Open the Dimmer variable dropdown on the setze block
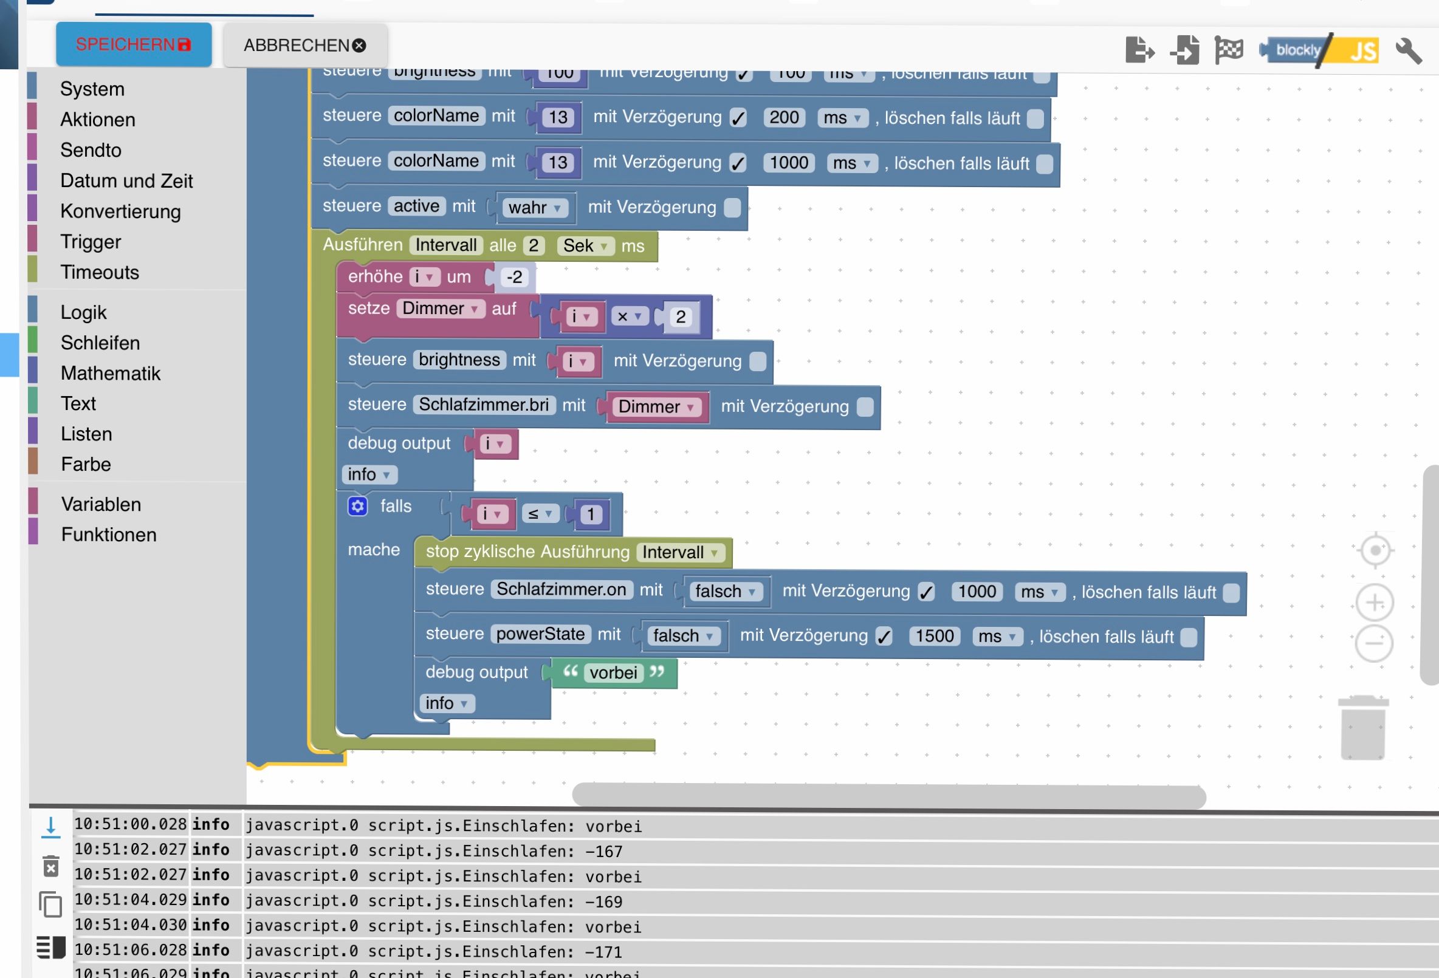1439x978 pixels. pyautogui.click(x=440, y=308)
